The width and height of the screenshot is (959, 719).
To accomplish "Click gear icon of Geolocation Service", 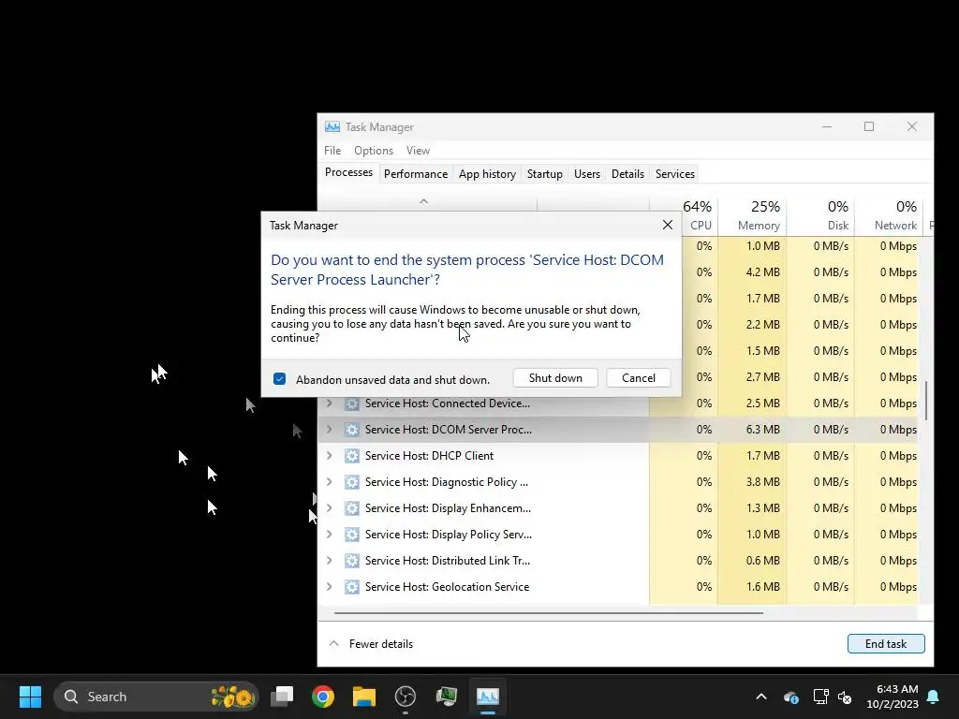I will 352,587.
